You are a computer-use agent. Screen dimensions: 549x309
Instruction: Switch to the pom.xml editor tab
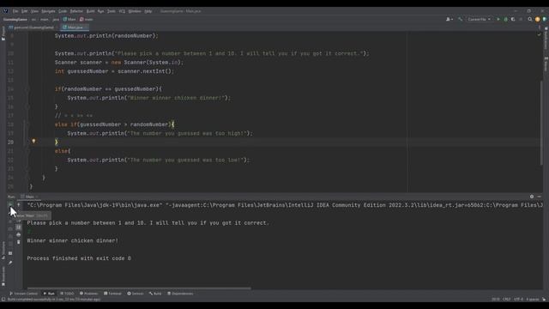pos(32,27)
